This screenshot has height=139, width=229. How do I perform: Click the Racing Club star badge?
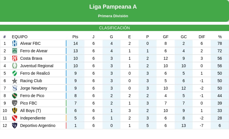[15, 81]
